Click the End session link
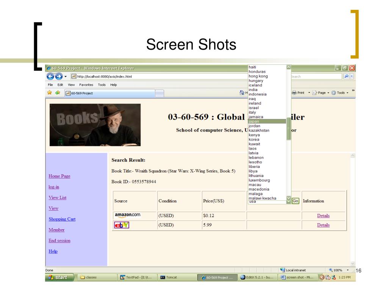 (59, 241)
